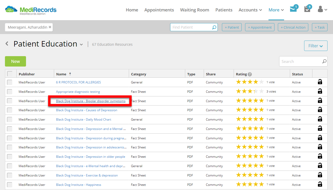This screenshot has width=333, height=190.
Task: Click the Status column header
Action: coord(297,74)
